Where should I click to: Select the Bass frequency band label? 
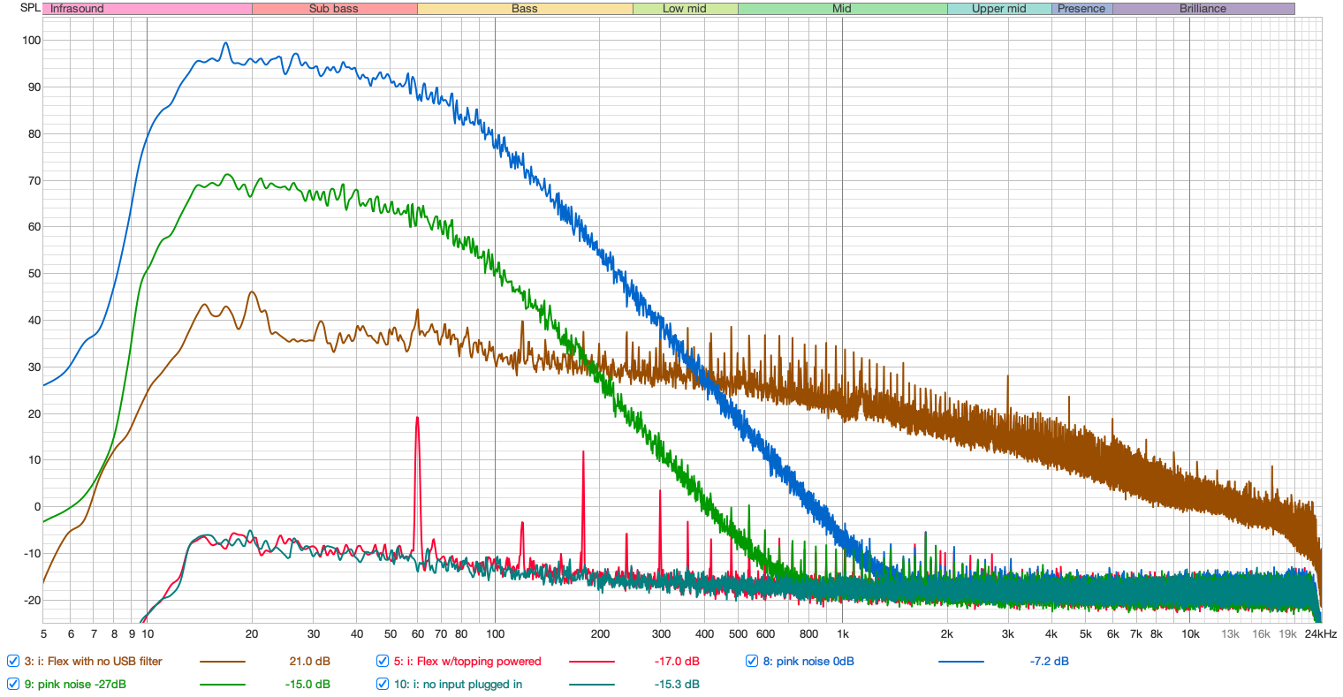[x=525, y=9]
